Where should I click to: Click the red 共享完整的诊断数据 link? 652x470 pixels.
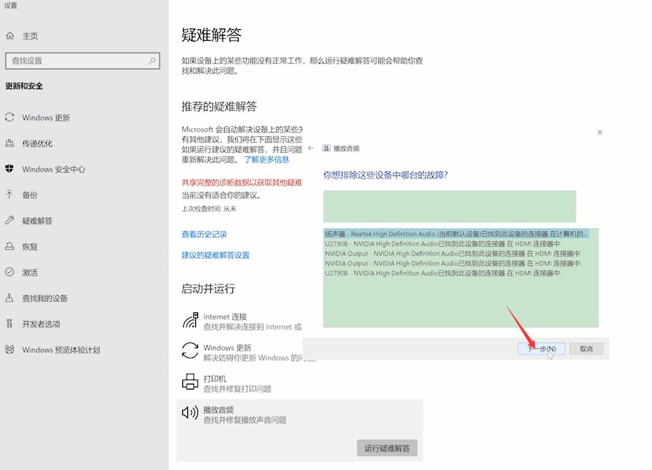[x=242, y=183]
